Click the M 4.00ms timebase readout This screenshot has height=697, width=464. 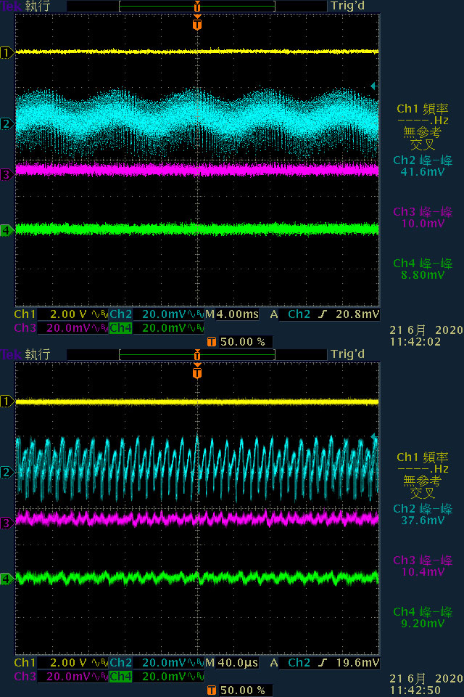coord(232,314)
